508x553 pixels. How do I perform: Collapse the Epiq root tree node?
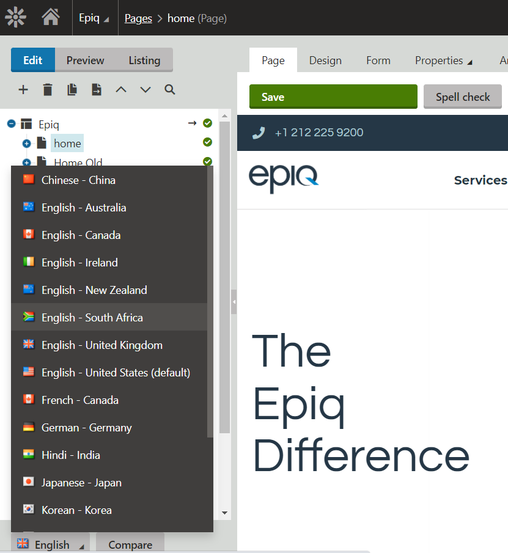(11, 124)
